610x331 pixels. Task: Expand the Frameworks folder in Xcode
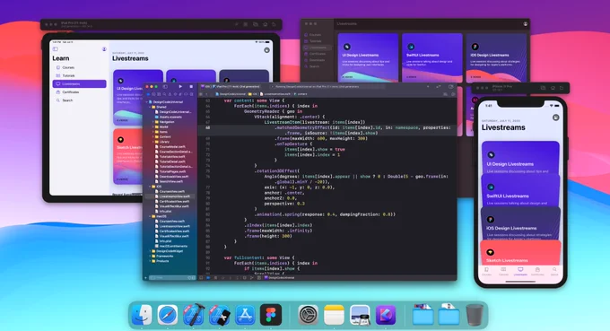tap(150, 257)
